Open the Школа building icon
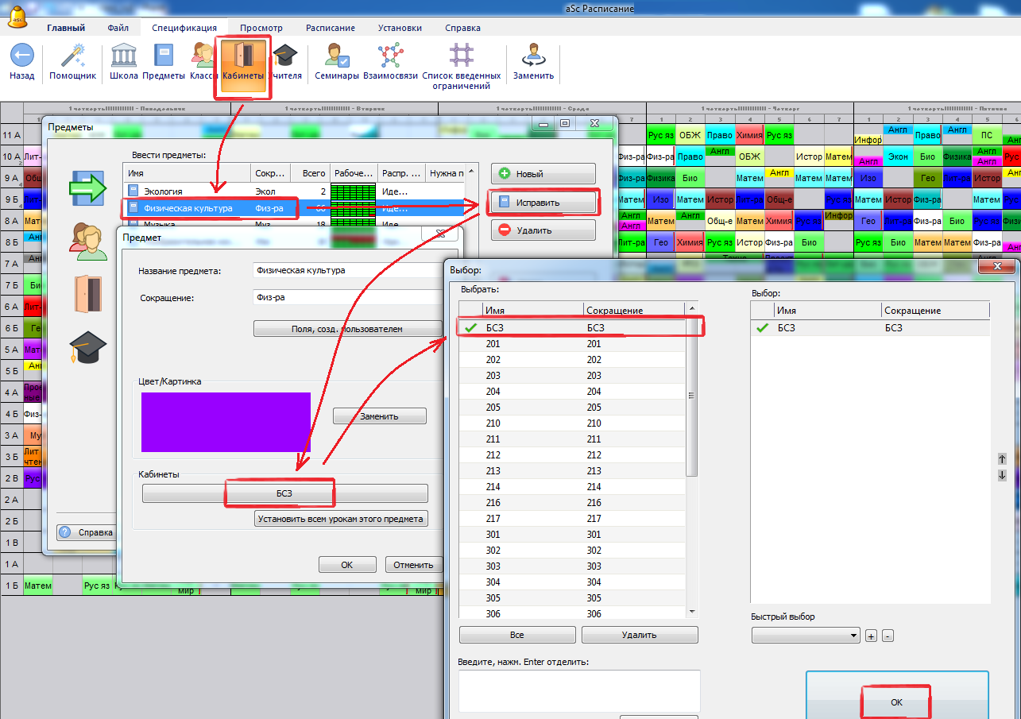This screenshot has width=1021, height=719. [x=123, y=57]
